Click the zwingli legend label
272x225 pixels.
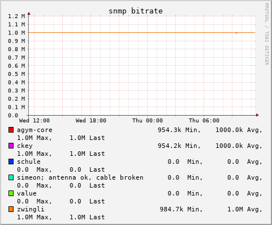coord(31,209)
